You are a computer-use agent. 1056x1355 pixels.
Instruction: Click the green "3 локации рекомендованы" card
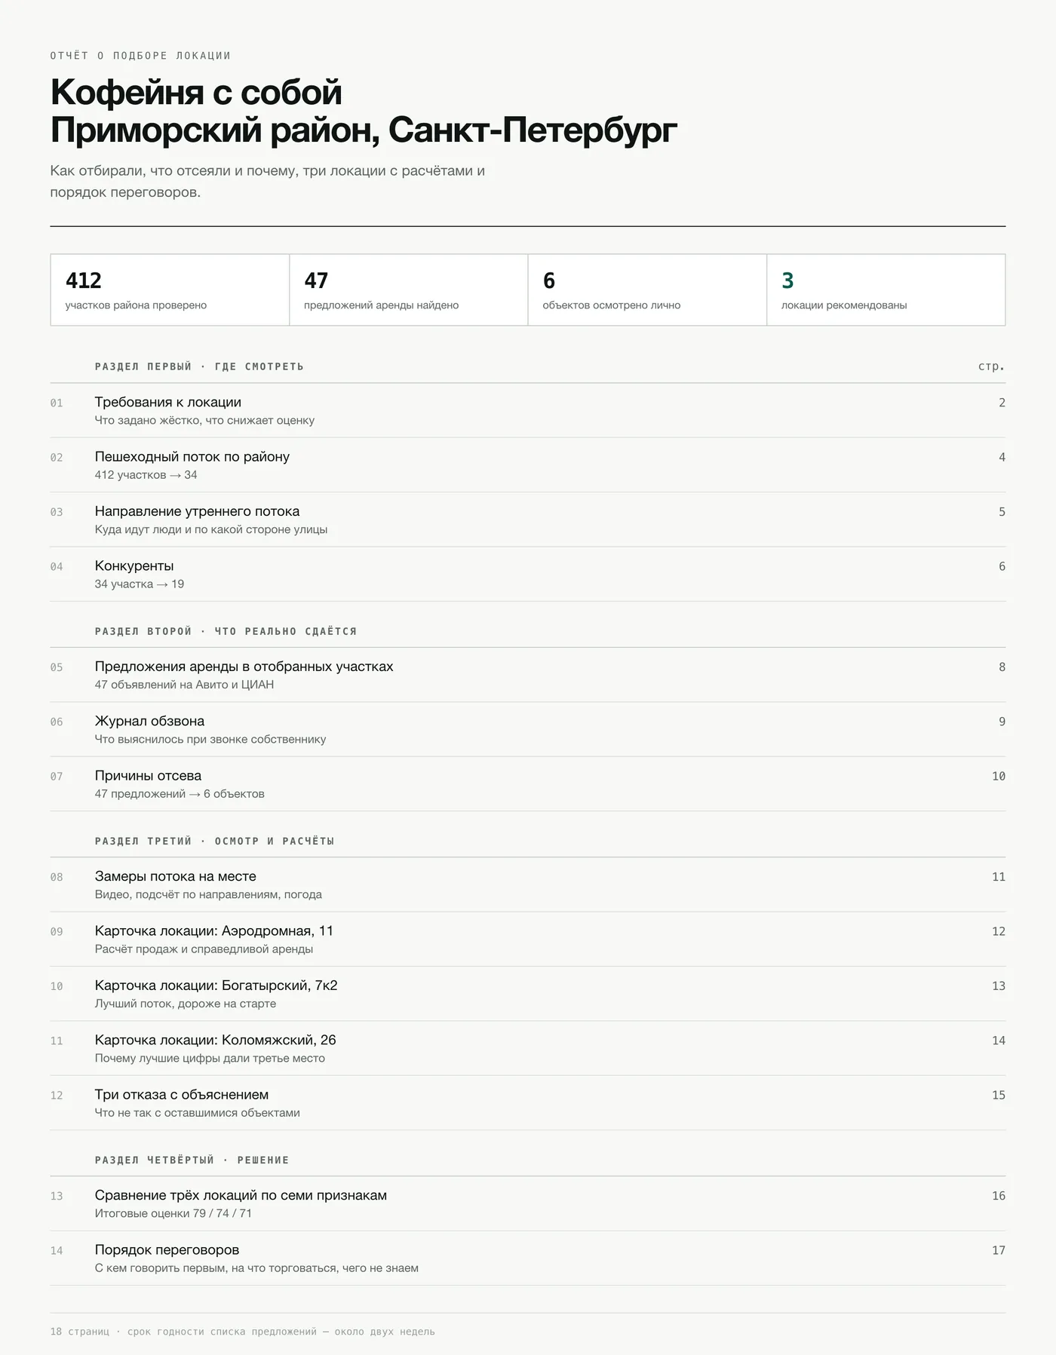click(x=886, y=290)
